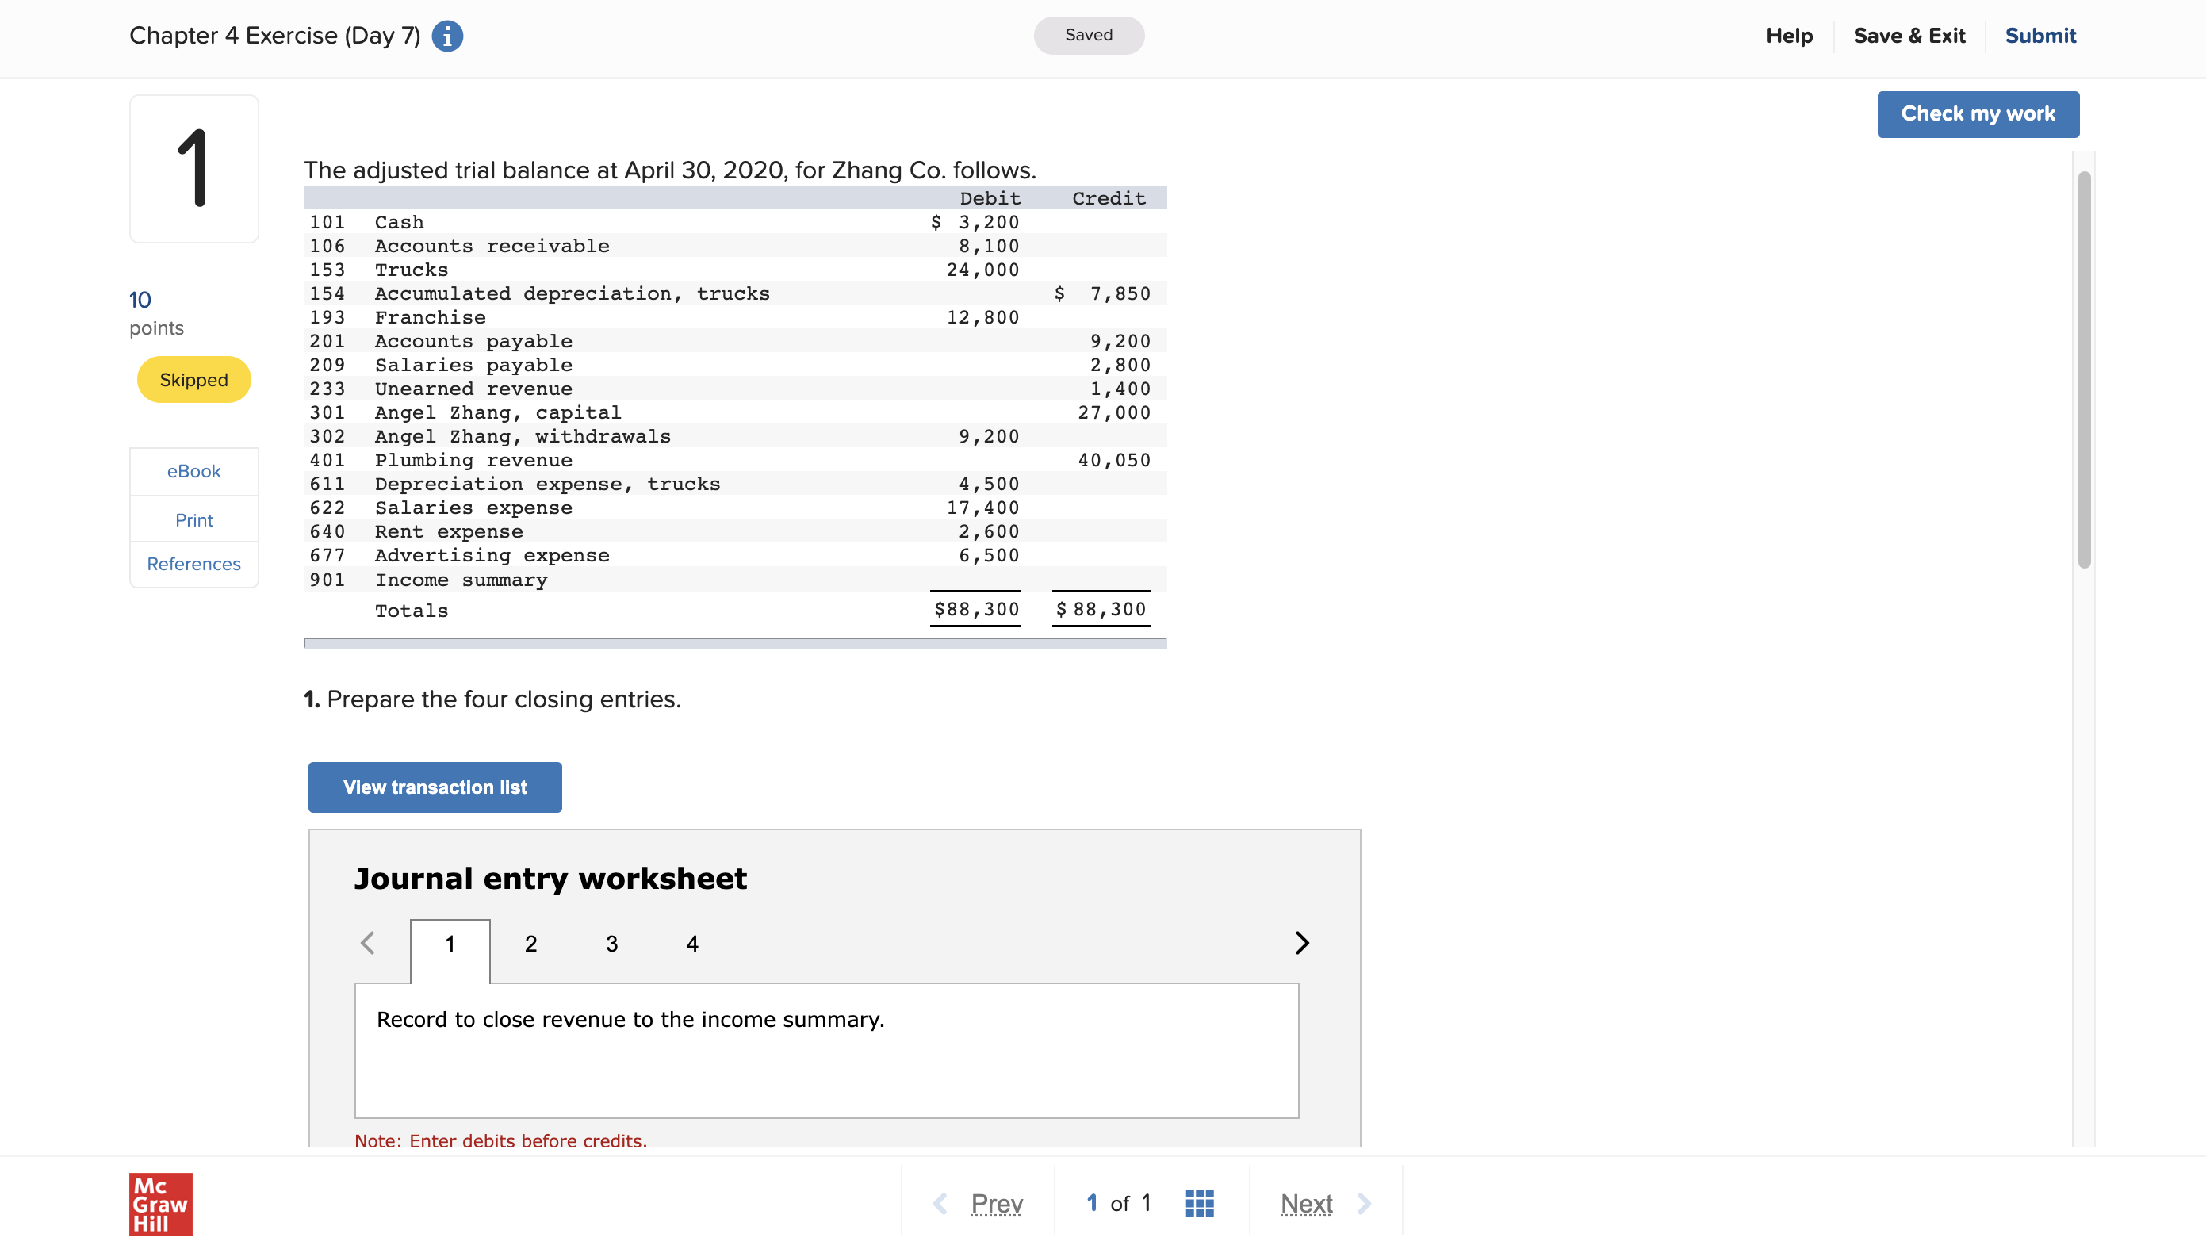Open the eBook link
This screenshot has width=2206, height=1249.
[193, 471]
